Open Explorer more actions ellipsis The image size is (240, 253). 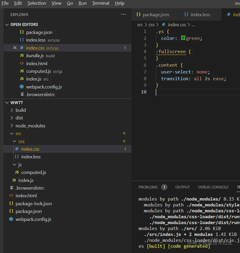123,14
